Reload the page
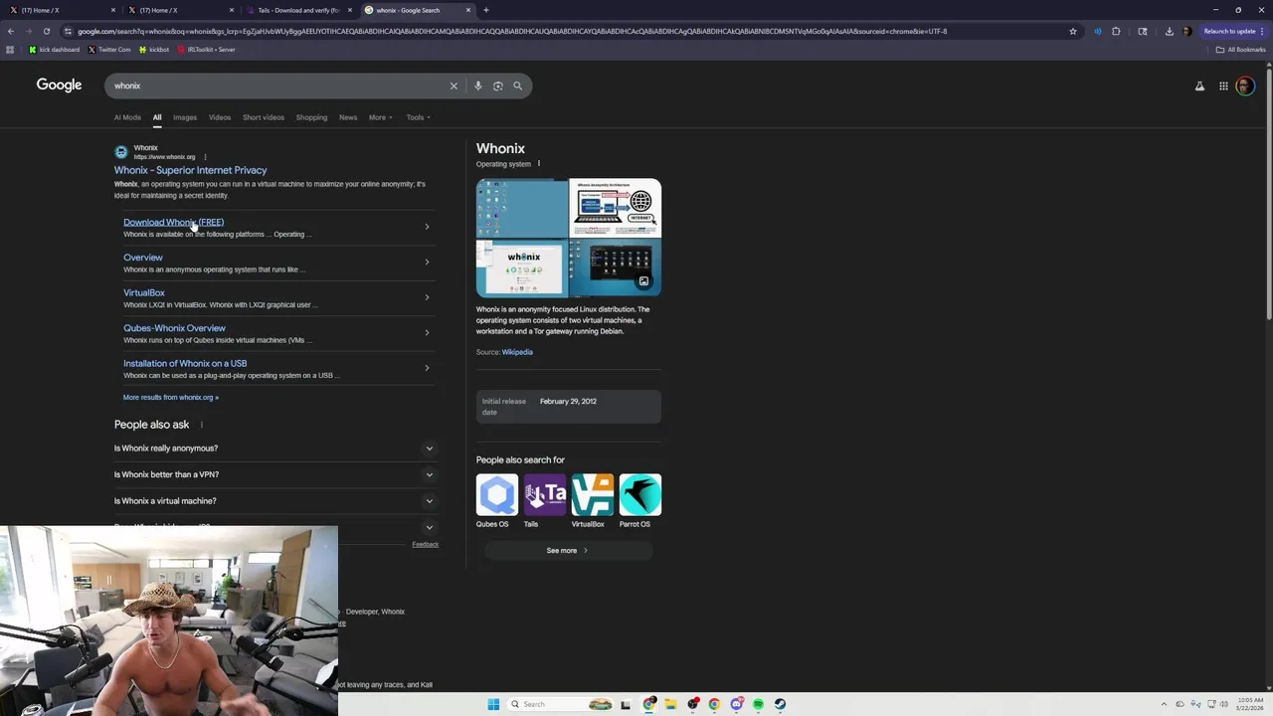The image size is (1273, 716). [x=46, y=31]
